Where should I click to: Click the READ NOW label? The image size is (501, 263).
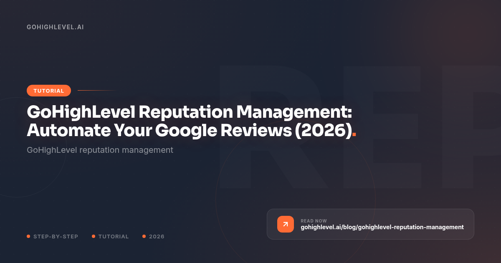(x=314, y=221)
